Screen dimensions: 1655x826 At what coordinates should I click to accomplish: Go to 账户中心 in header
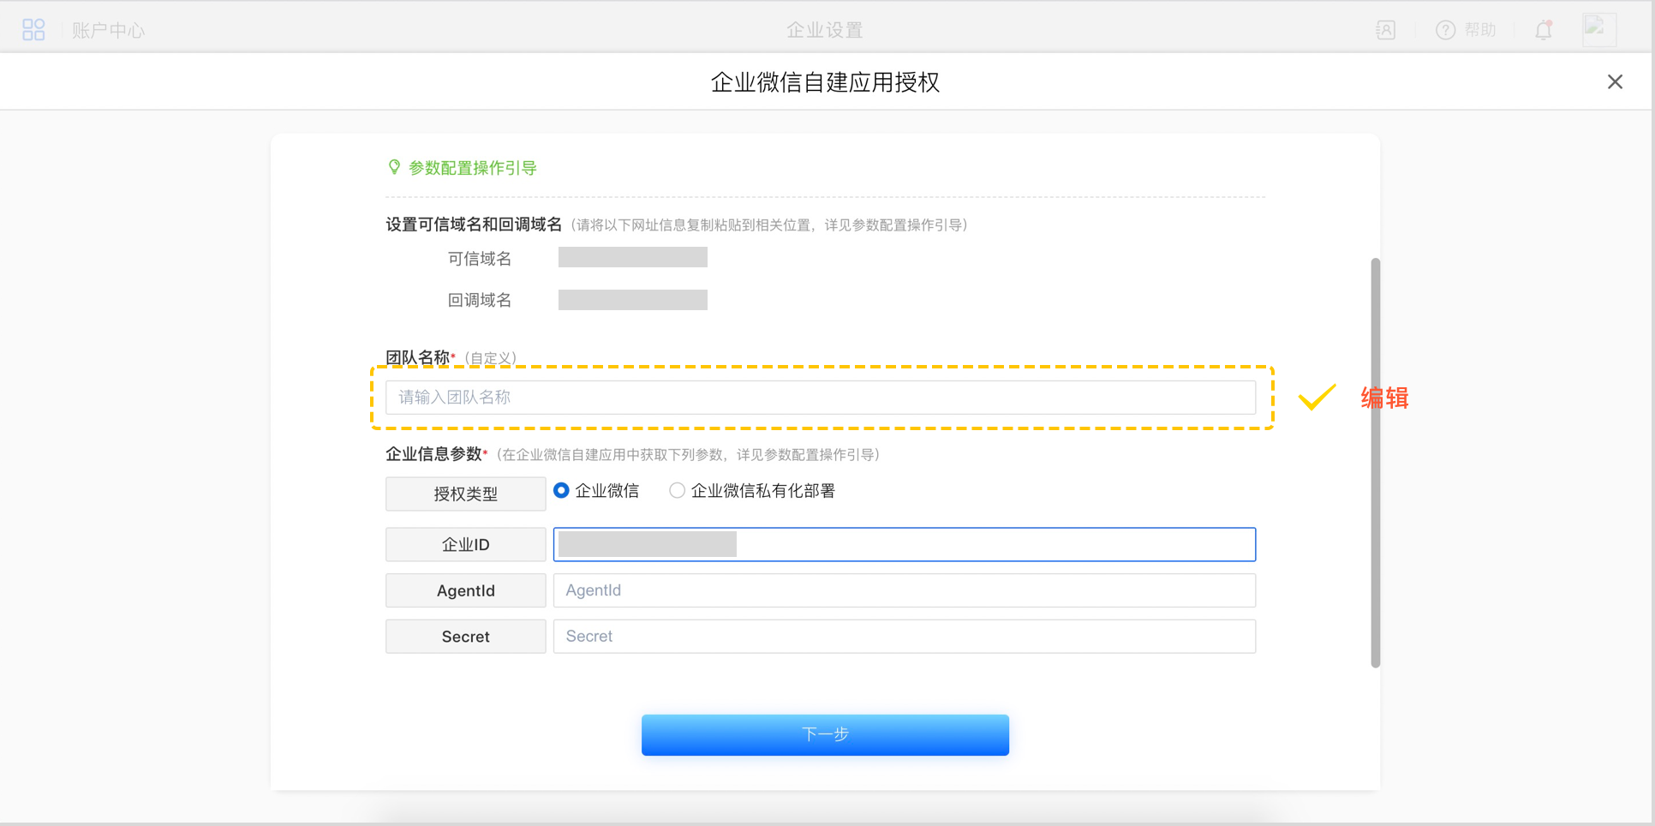pyautogui.click(x=108, y=31)
